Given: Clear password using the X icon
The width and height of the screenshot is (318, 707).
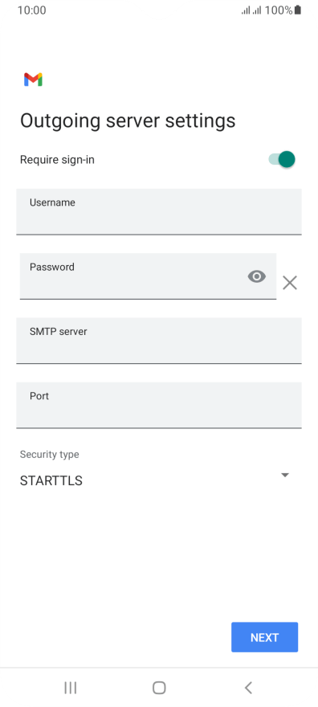Looking at the screenshot, I should click(290, 283).
